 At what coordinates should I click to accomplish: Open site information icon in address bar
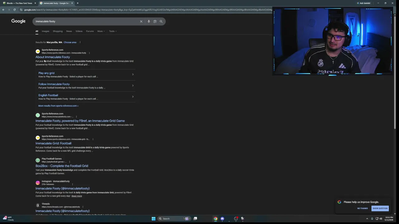tap(21, 10)
